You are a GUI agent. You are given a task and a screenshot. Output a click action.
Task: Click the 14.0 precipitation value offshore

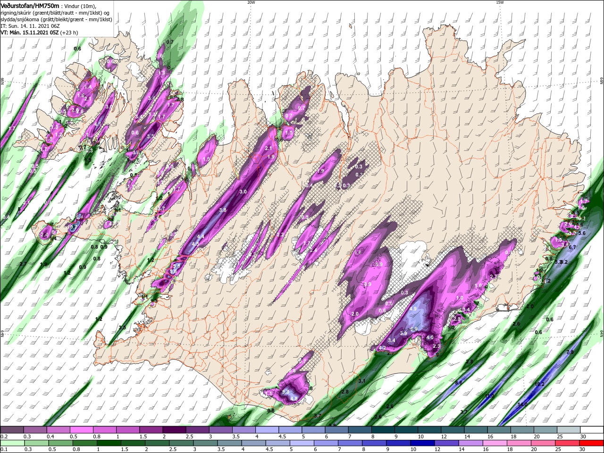tap(522, 404)
